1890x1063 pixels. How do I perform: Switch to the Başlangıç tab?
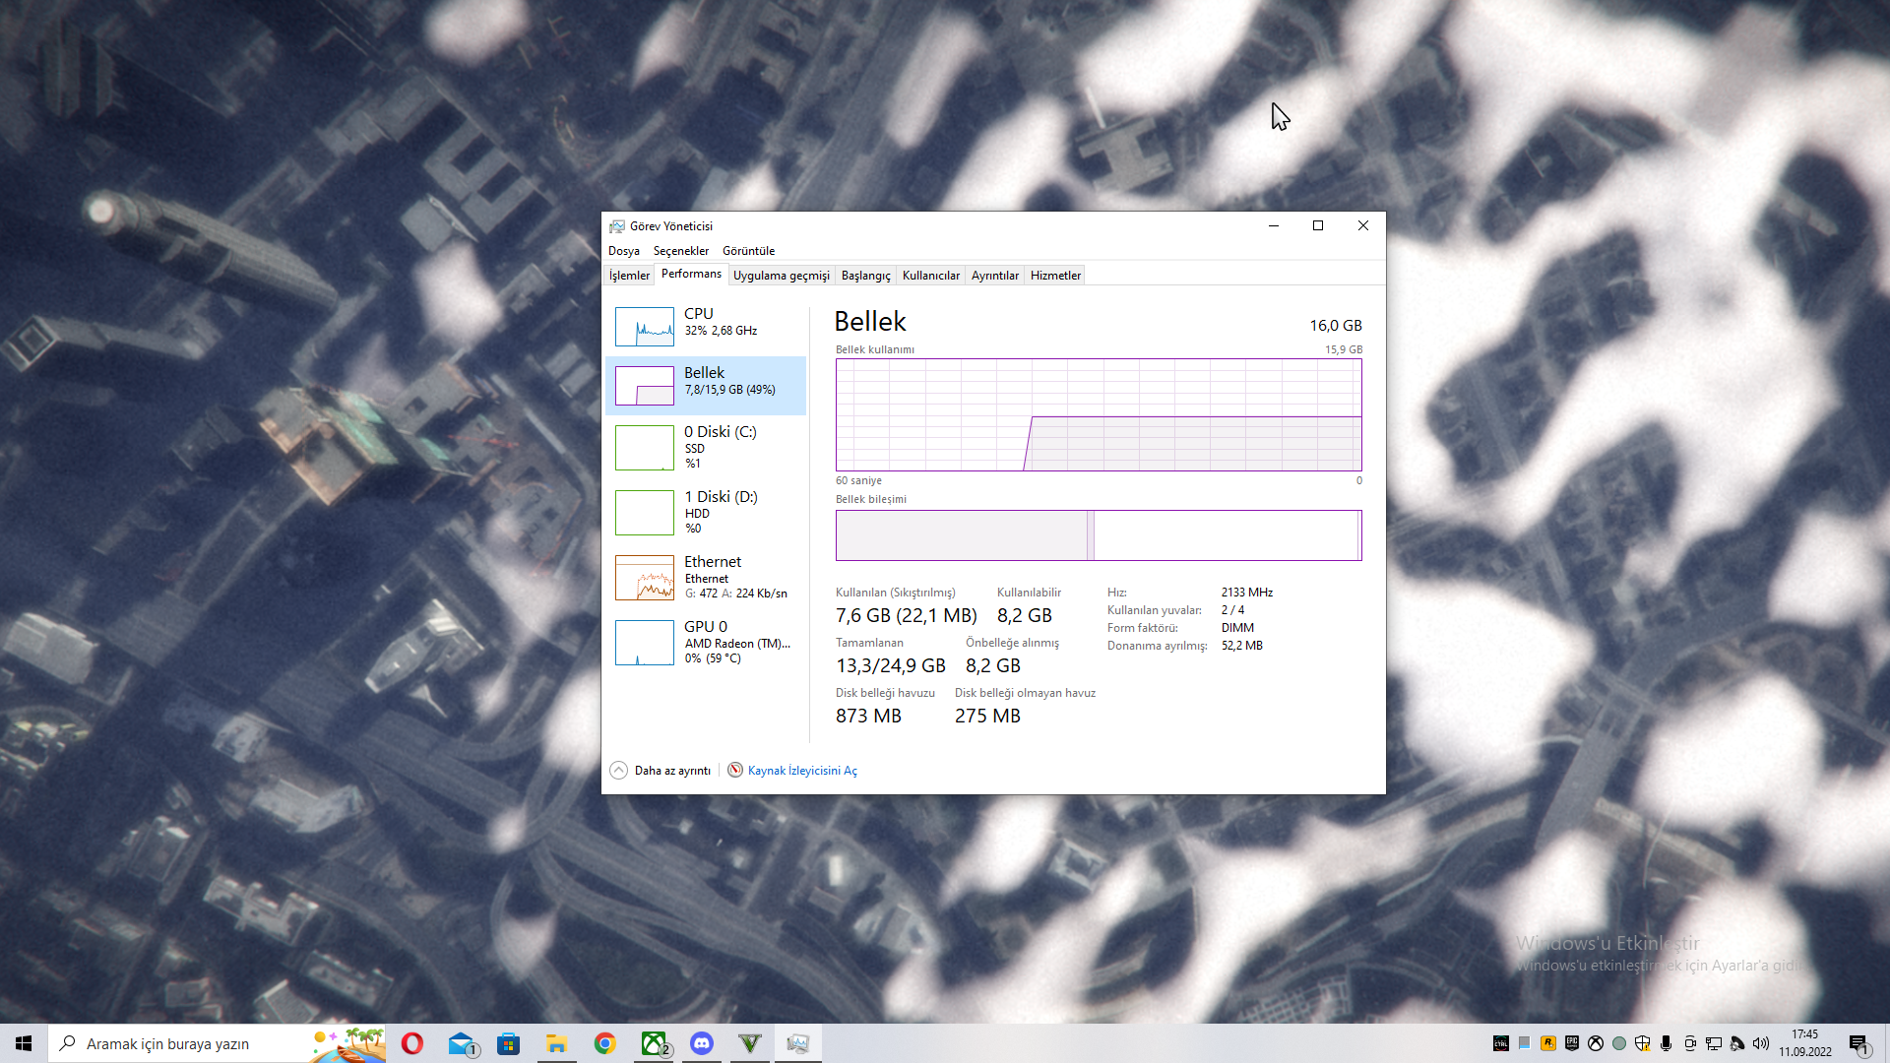(x=865, y=276)
